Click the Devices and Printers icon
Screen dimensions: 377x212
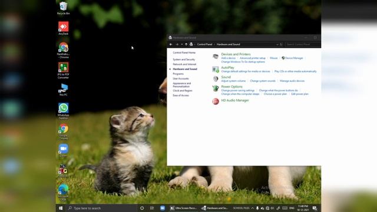(216, 57)
